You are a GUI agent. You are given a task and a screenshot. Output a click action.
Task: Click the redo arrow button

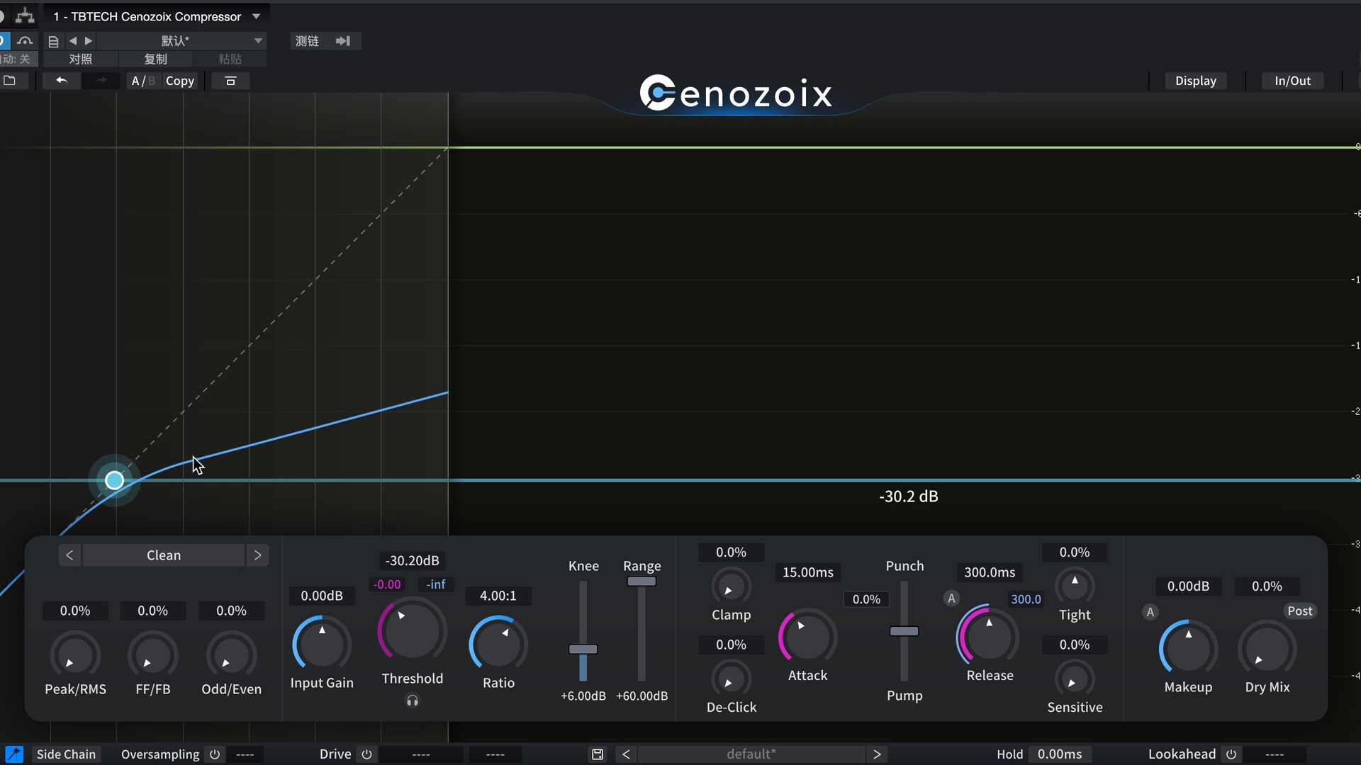101,81
